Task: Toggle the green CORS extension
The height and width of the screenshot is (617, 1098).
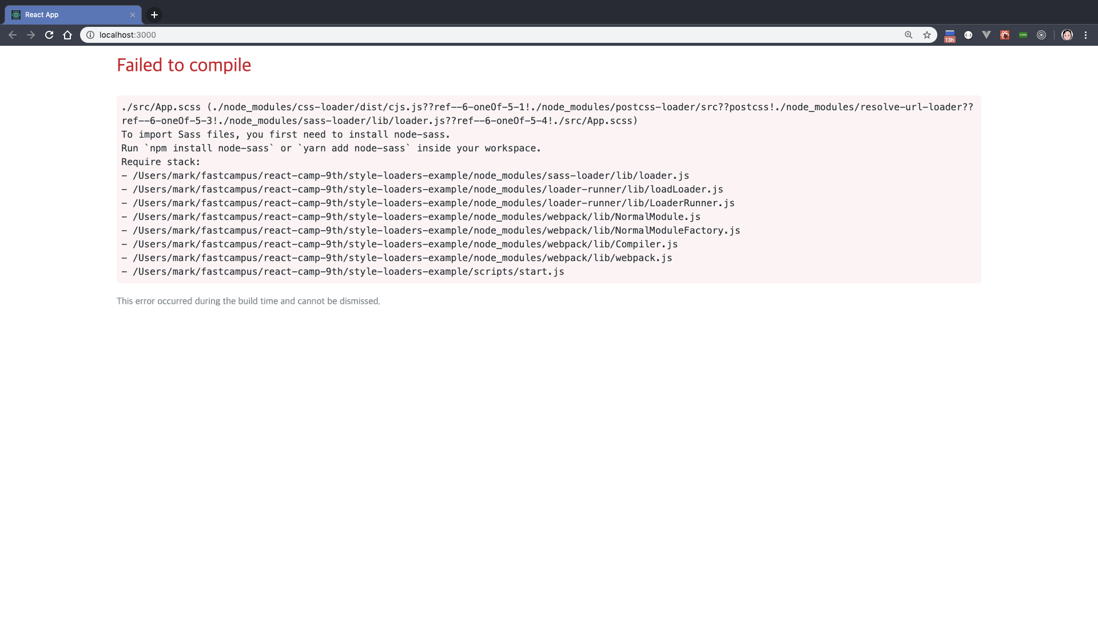Action: click(1023, 35)
